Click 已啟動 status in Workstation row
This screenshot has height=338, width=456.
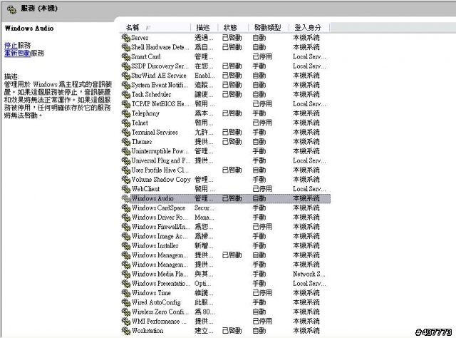tap(232, 331)
